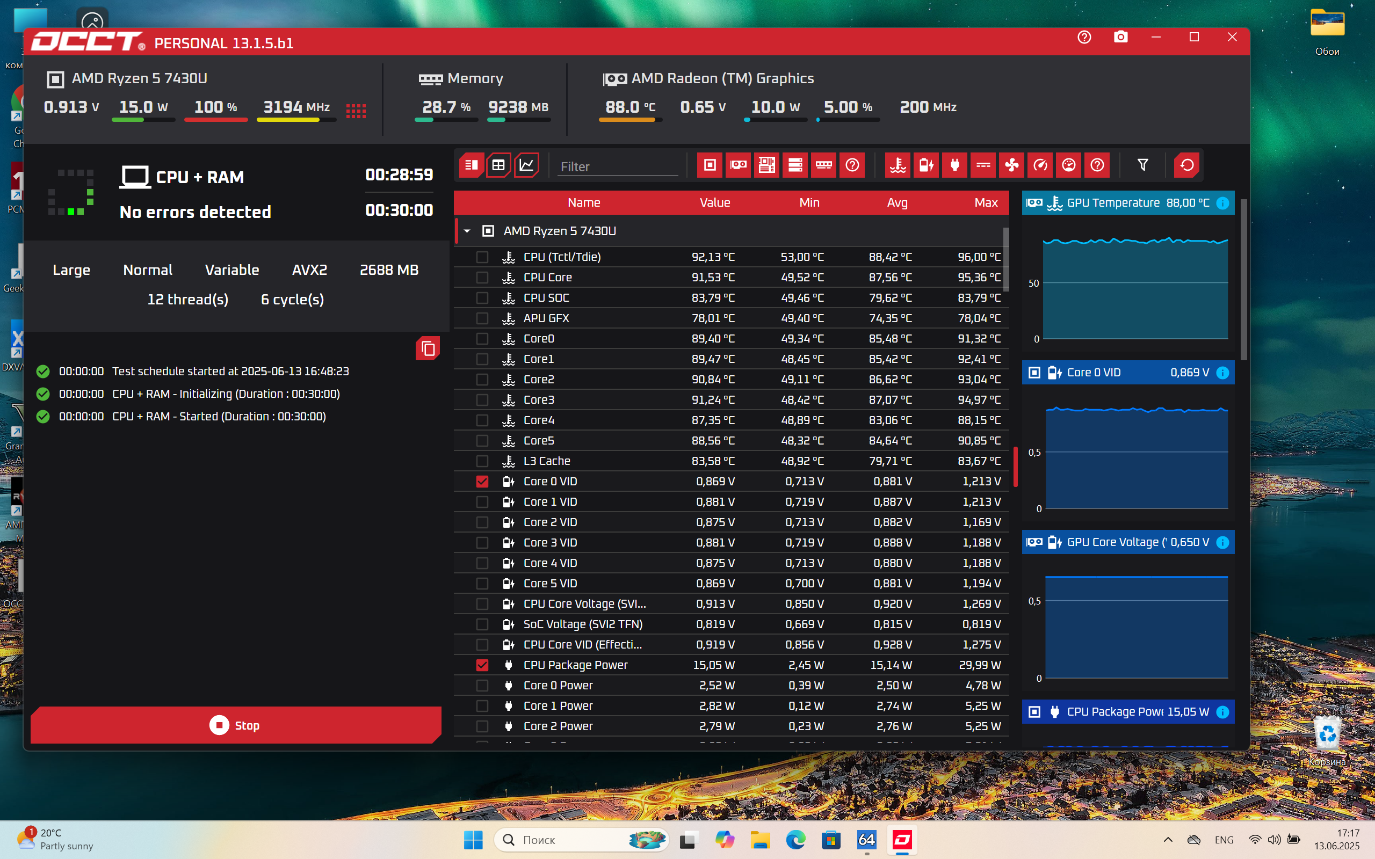Open GPU Temperature graph info button
The height and width of the screenshot is (859, 1375).
click(1222, 203)
